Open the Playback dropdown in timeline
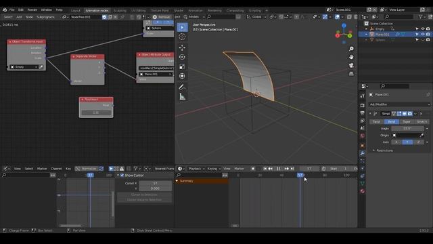Viewport: 433px width, 244px height. click(196, 169)
